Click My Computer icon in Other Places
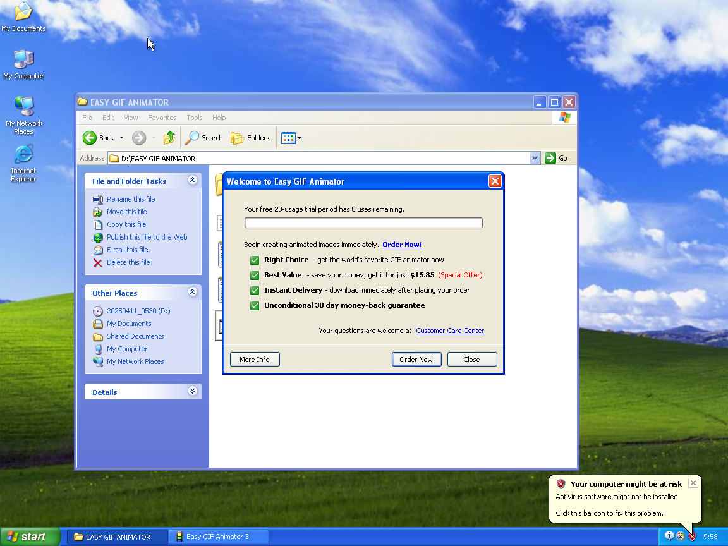 [97, 349]
